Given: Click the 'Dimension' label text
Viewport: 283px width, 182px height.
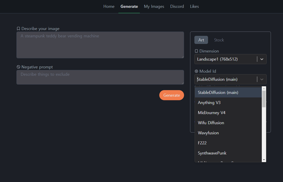Looking at the screenshot, I should coord(209,51).
